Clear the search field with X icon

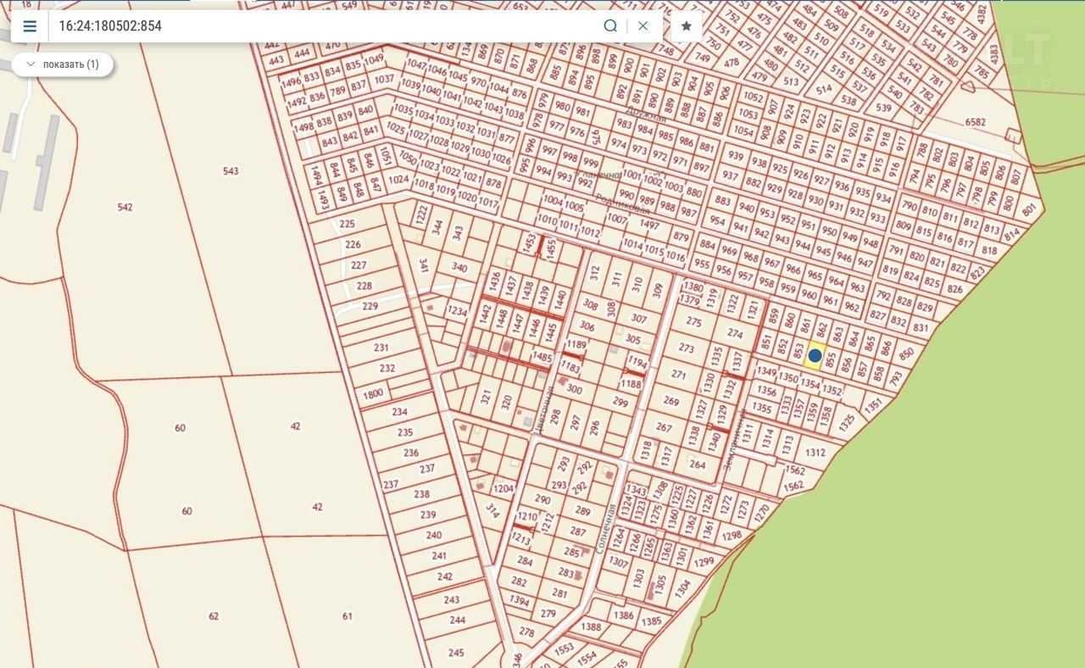point(643,26)
